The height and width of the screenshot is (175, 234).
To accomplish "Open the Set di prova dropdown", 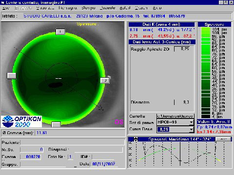I will coord(192,122).
